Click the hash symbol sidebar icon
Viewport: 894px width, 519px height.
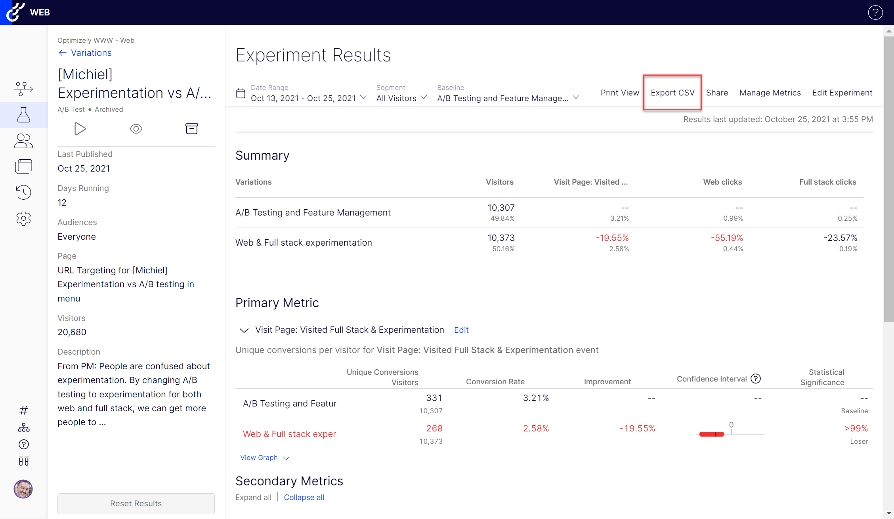tap(23, 410)
